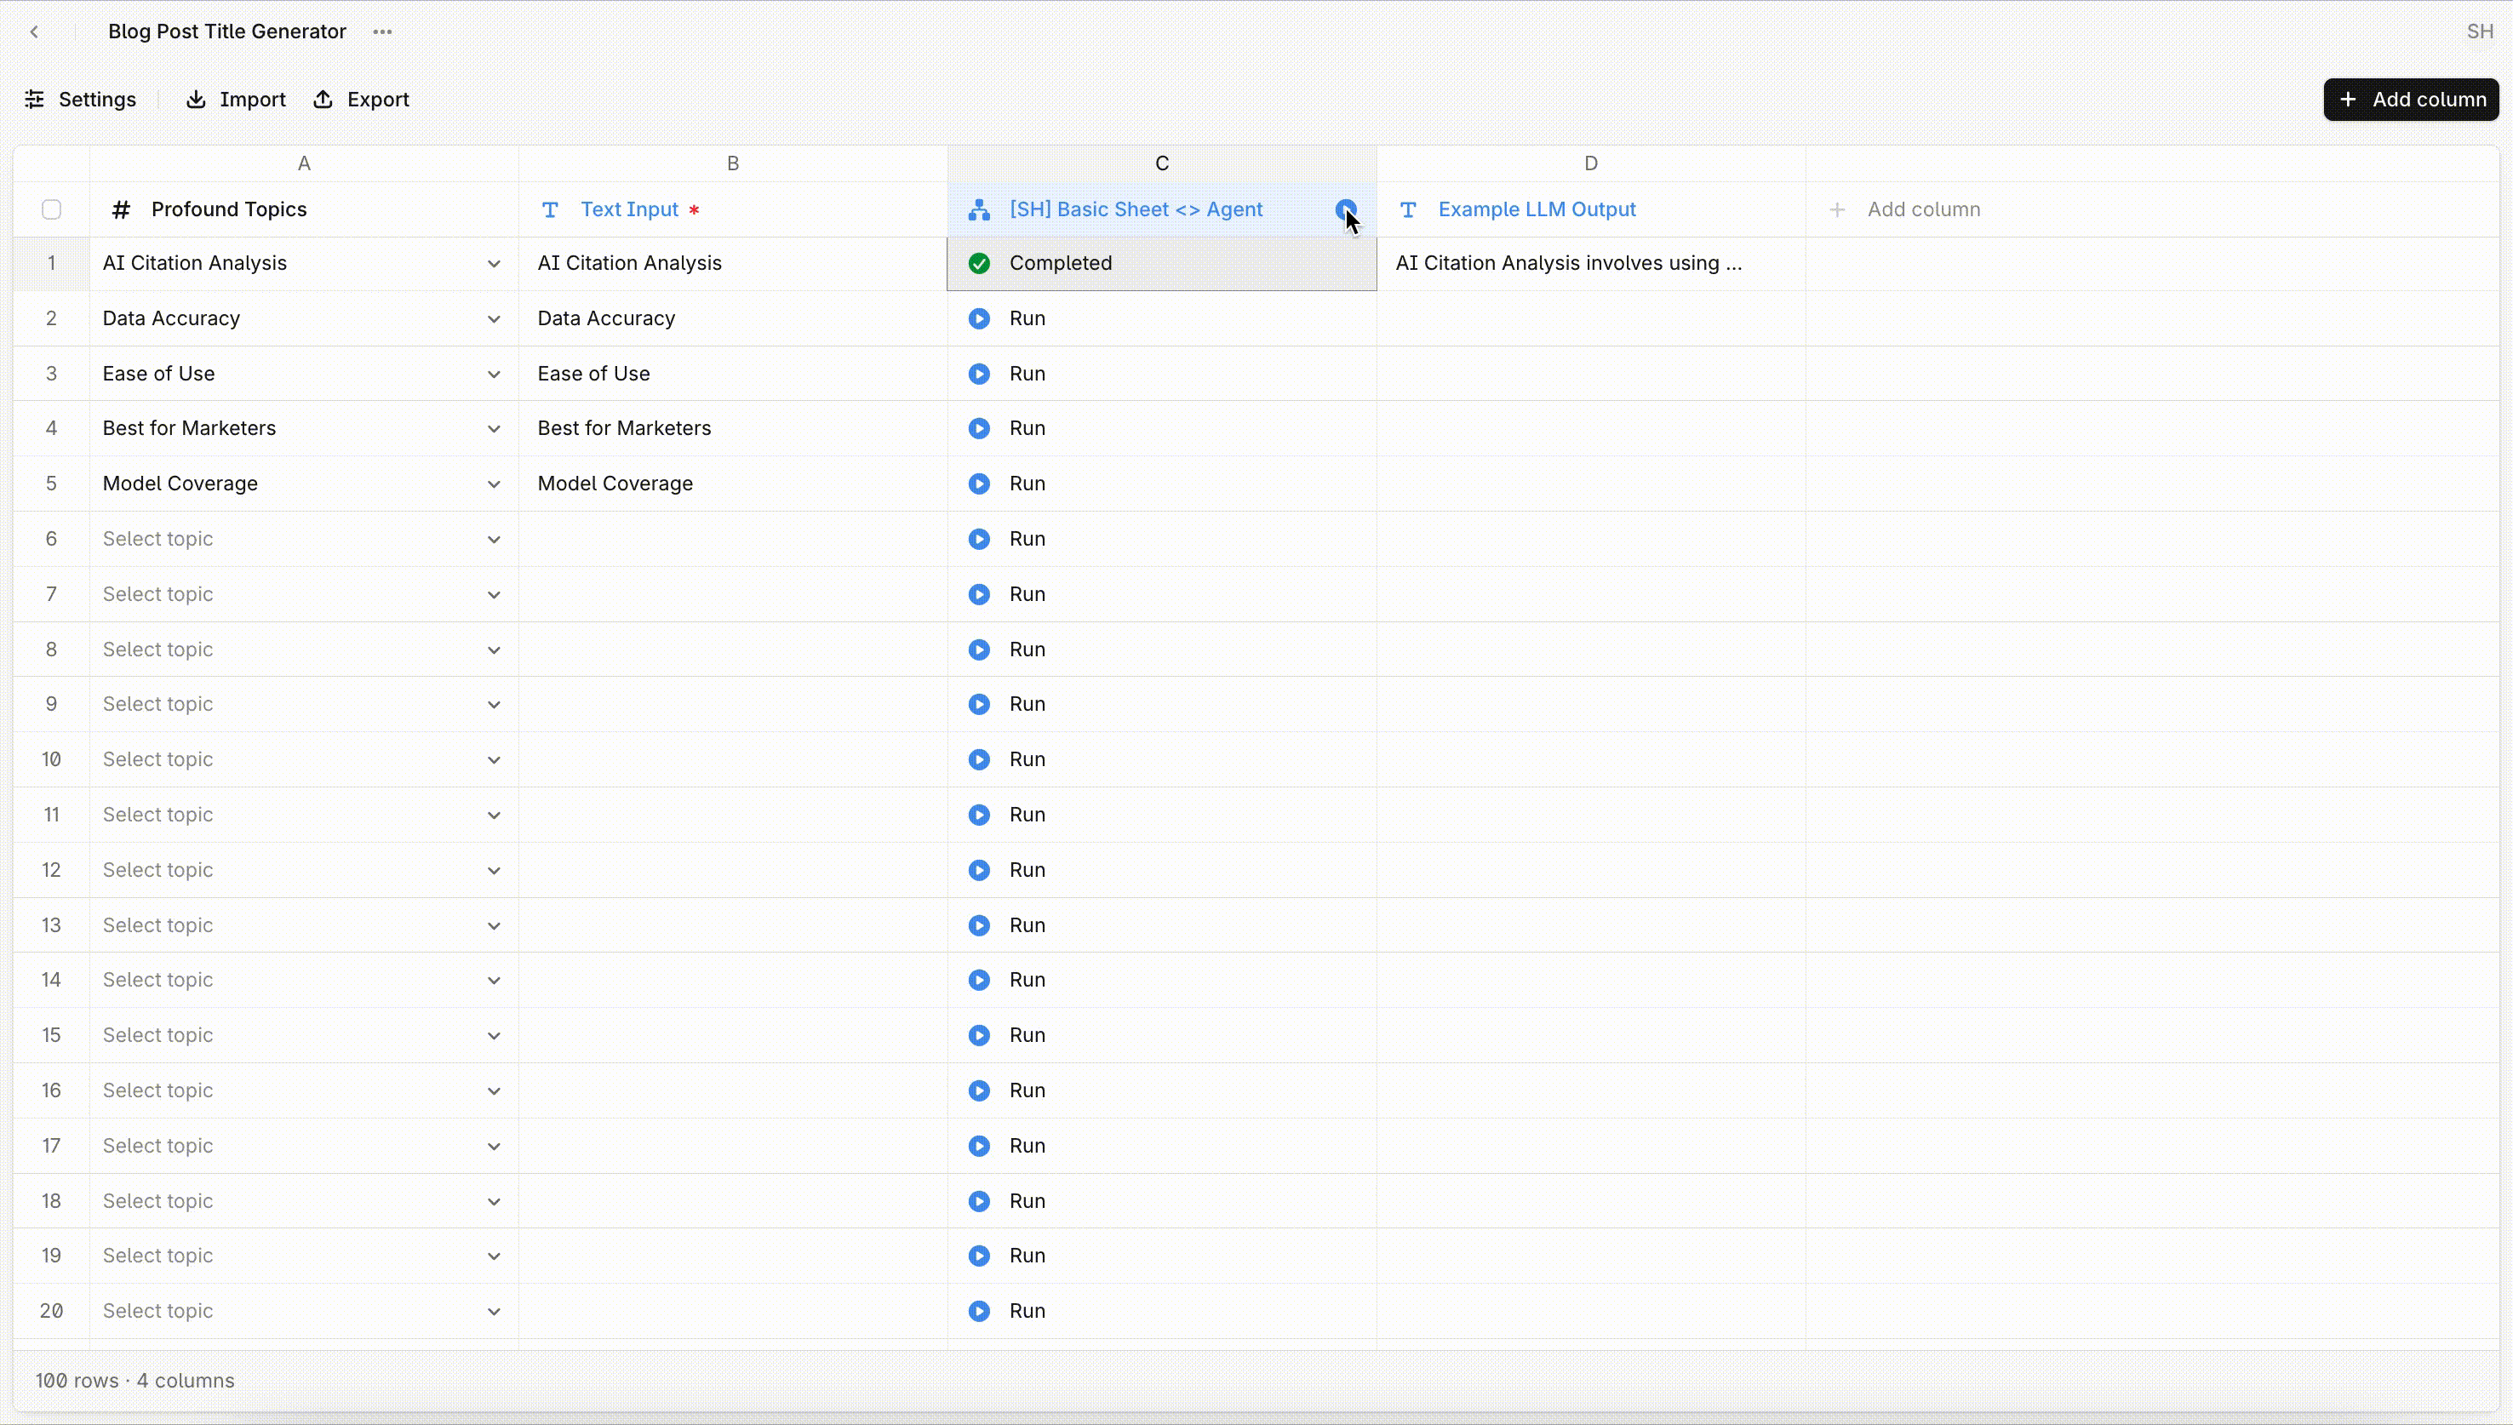Tick the select-all rows checkbox
Viewport: 2513px width, 1425px height.
point(52,209)
